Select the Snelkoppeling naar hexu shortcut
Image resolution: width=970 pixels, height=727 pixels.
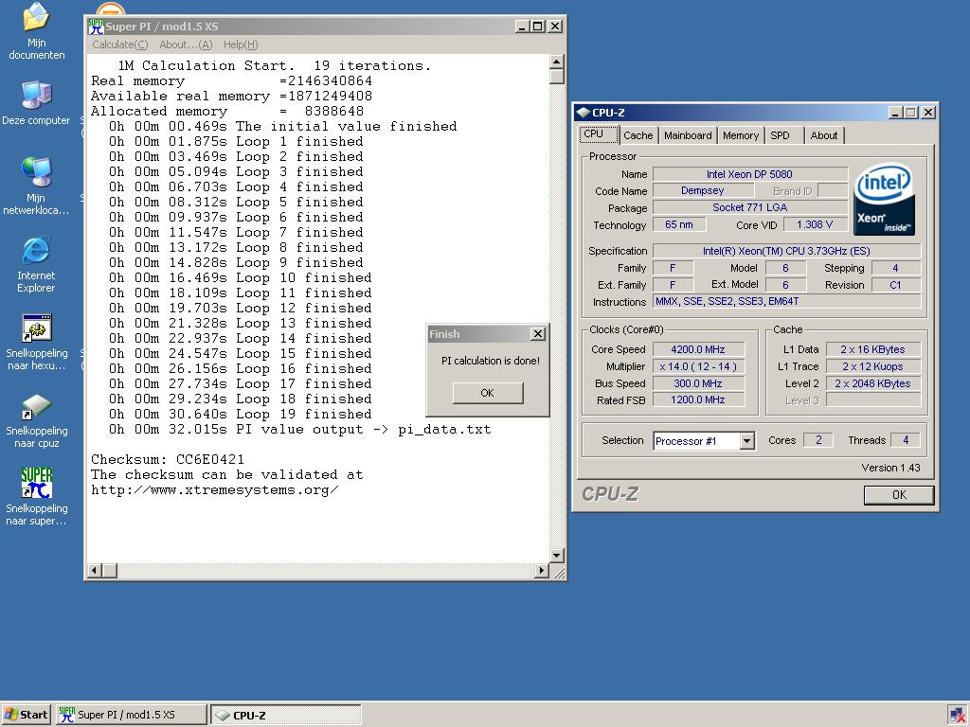click(x=37, y=342)
